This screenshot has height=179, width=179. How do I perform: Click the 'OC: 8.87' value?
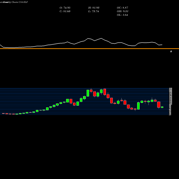click(x=122, y=8)
